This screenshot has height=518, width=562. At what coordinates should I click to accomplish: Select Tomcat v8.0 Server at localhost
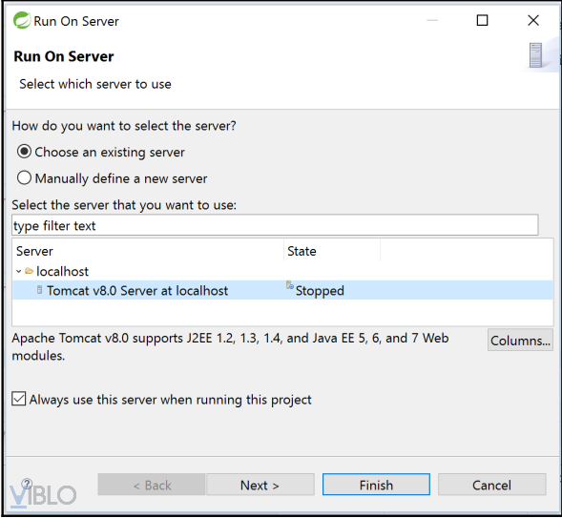pos(282,290)
